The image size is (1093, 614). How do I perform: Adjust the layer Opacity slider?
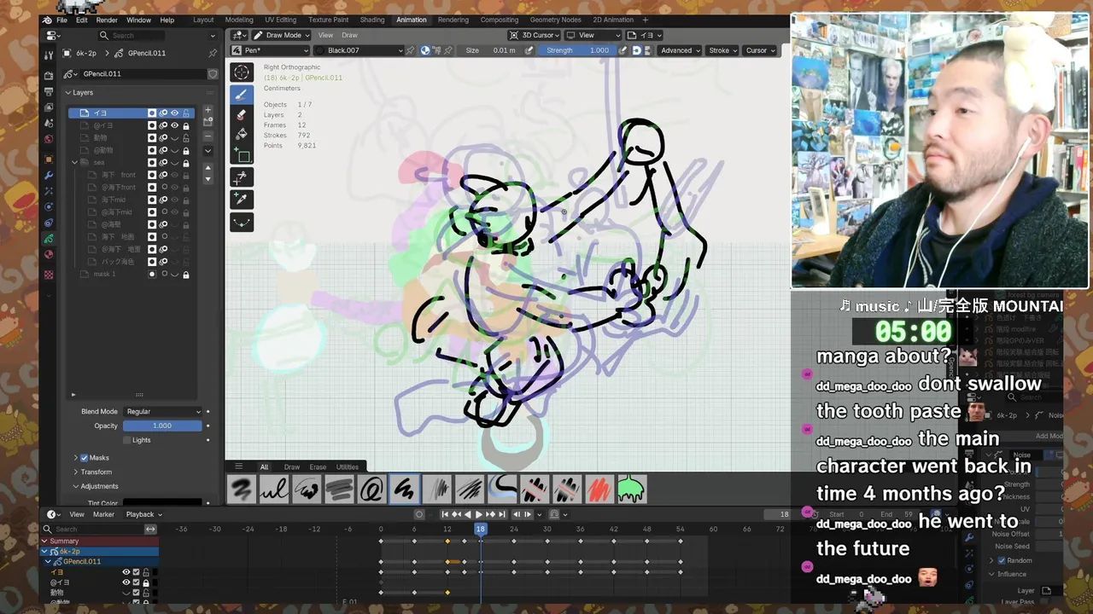(162, 426)
